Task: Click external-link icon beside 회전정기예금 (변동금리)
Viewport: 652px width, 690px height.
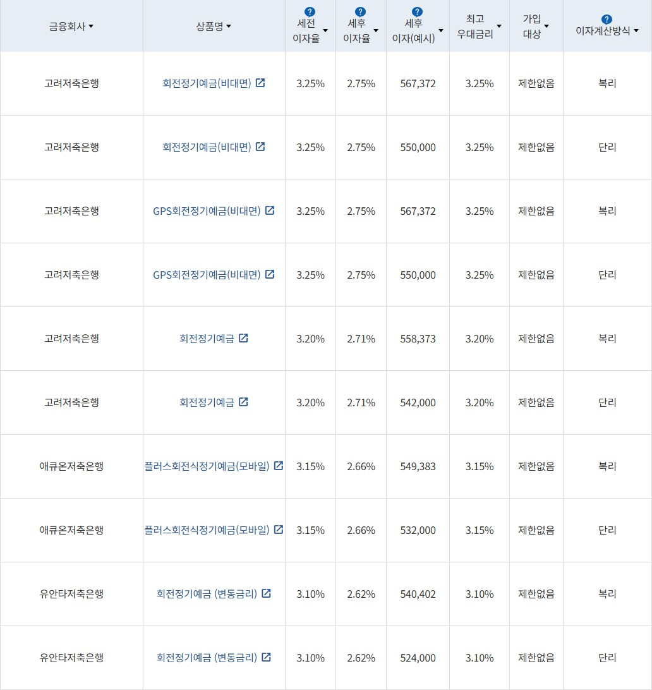Action: (x=266, y=594)
